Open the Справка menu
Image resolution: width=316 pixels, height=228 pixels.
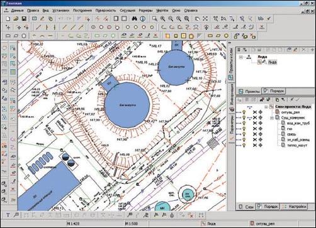191,11
